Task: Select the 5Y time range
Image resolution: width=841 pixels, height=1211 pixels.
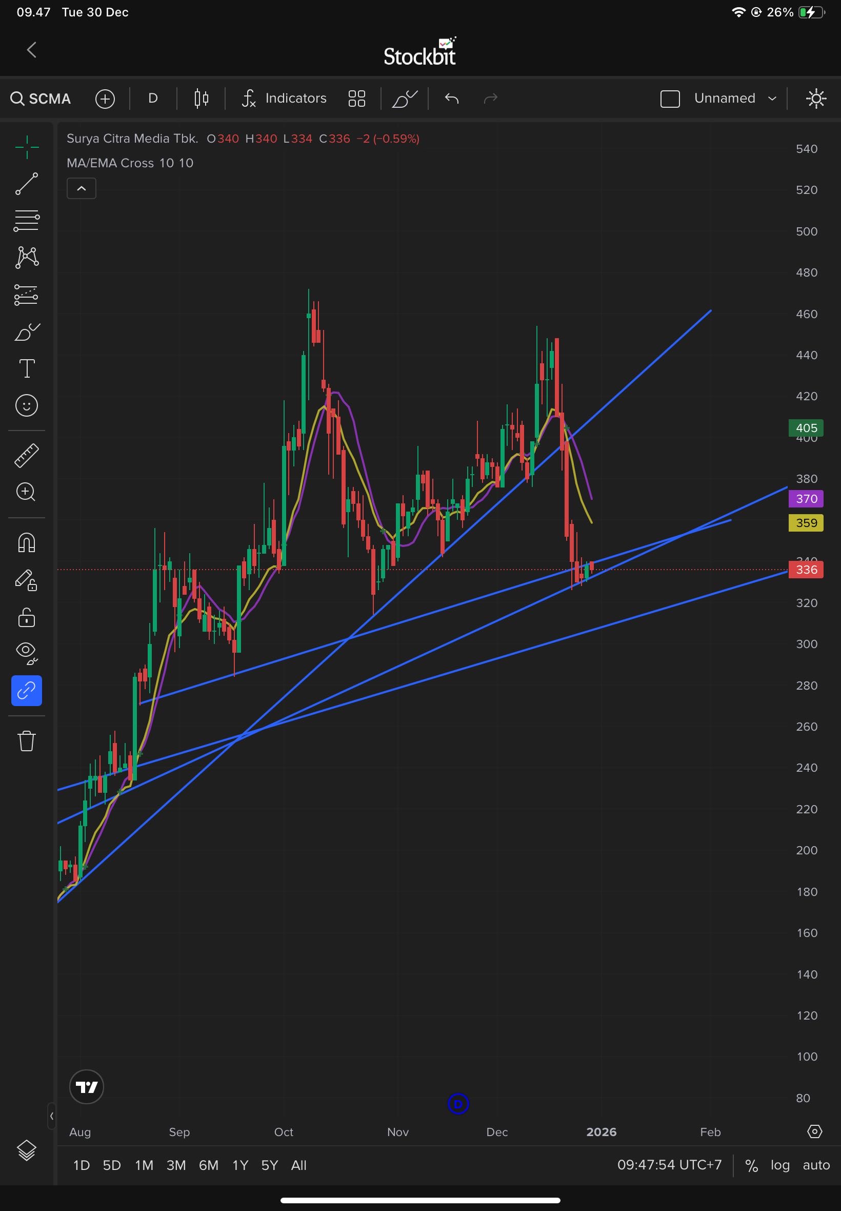Action: point(269,1165)
